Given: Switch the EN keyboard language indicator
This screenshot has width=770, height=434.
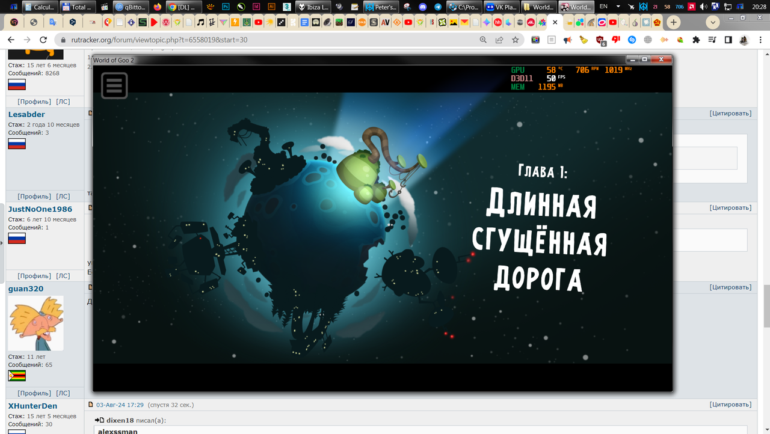Looking at the screenshot, I should [603, 7].
